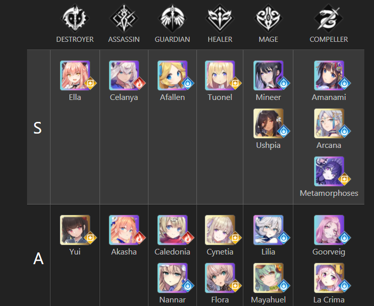
Task: Click the Goorveig character portrait
Action: pos(329,230)
